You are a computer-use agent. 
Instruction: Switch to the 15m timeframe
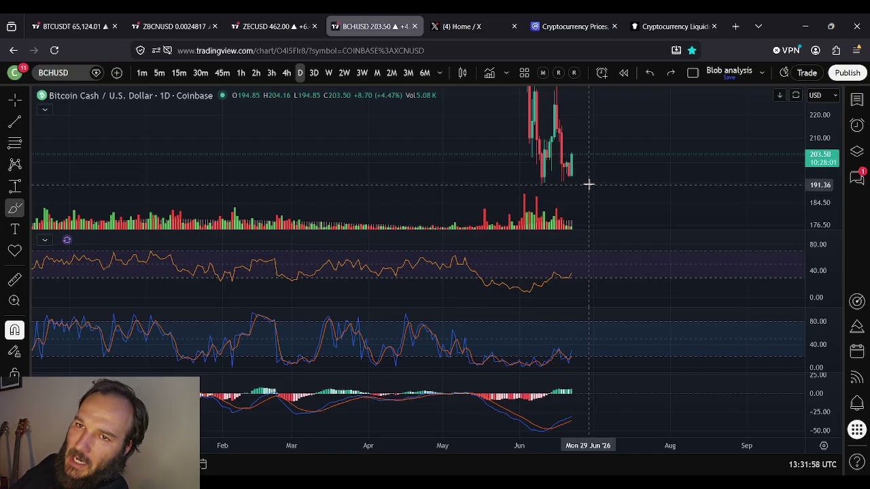[179, 73]
